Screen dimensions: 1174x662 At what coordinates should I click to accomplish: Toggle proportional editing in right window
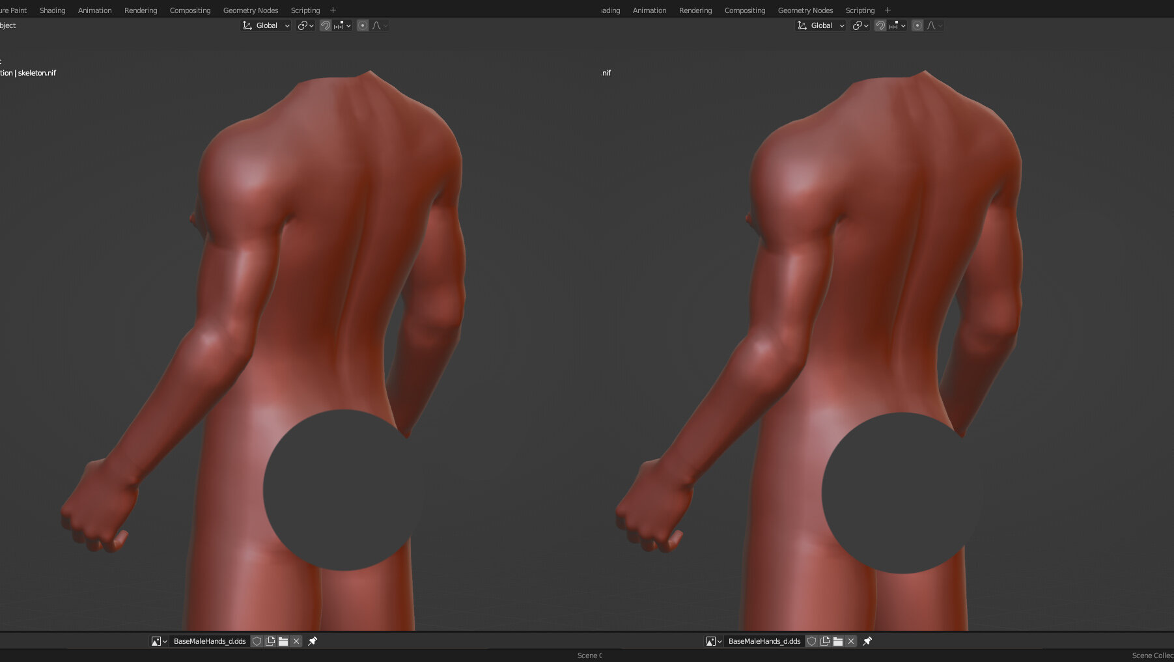click(917, 25)
